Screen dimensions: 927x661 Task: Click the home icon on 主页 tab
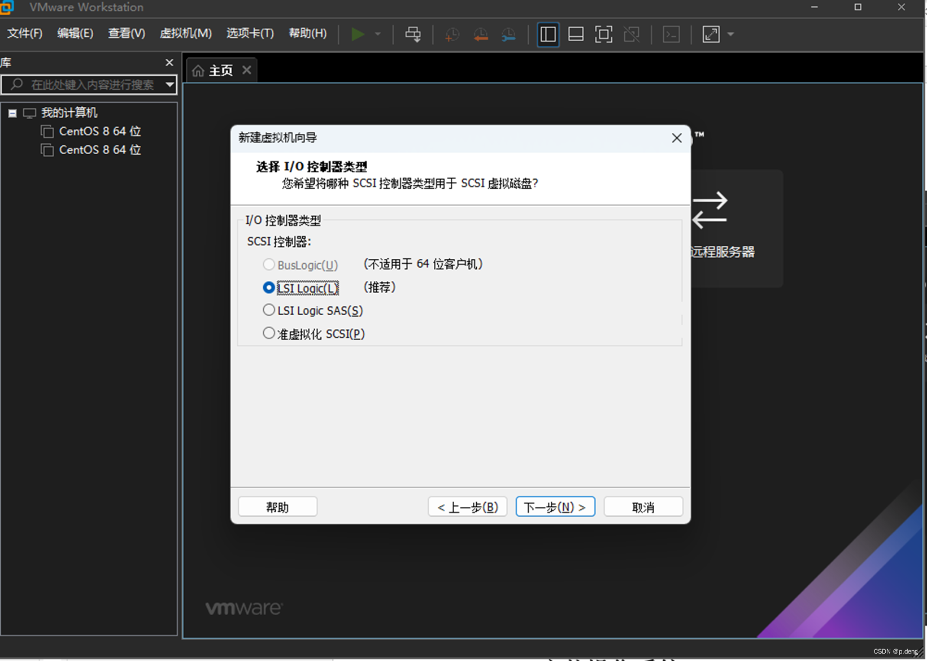(x=198, y=71)
